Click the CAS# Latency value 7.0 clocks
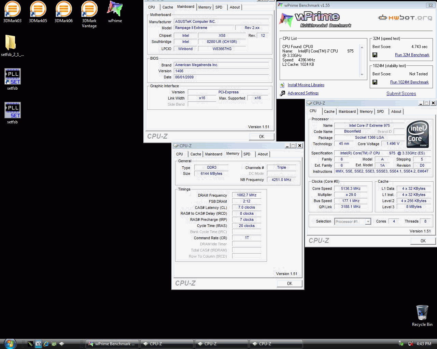437x349 pixels. tap(246, 207)
